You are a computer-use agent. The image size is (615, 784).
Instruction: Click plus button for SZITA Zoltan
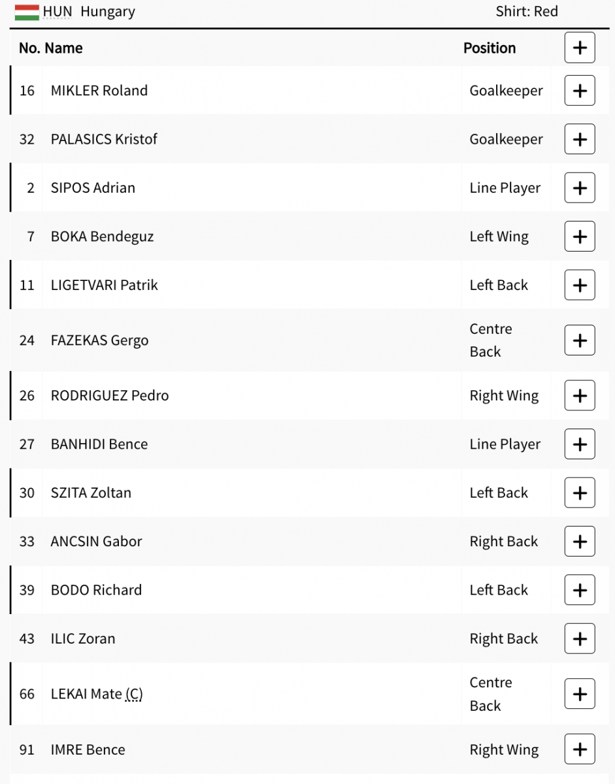(x=580, y=493)
